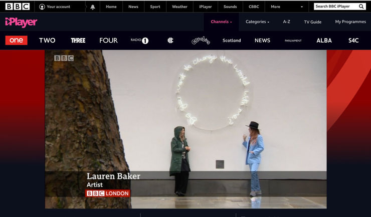The height and width of the screenshot is (217, 371).
Task: Expand the Channels dropdown
Action: tap(221, 22)
